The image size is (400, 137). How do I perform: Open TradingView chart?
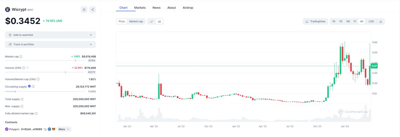[x=315, y=21]
